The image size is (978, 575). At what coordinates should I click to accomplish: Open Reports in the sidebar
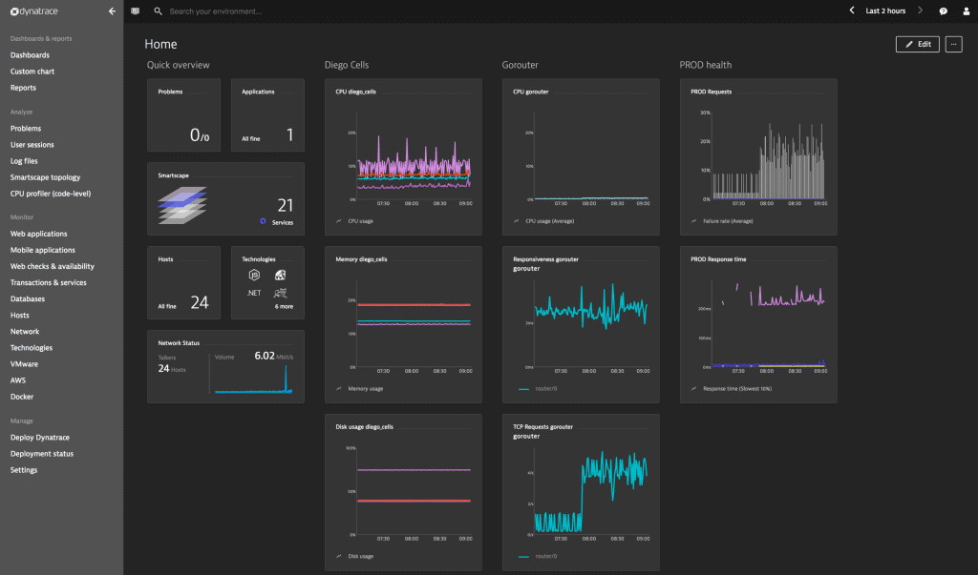point(23,88)
